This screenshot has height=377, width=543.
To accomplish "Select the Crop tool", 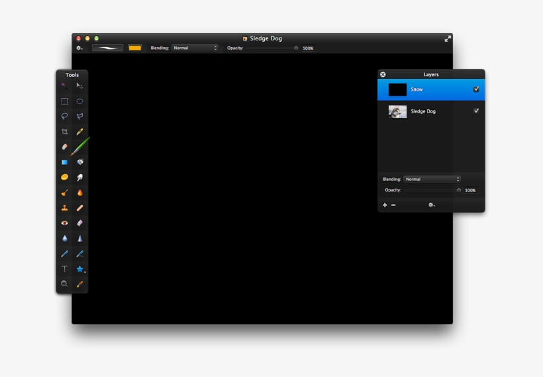I will (64, 131).
